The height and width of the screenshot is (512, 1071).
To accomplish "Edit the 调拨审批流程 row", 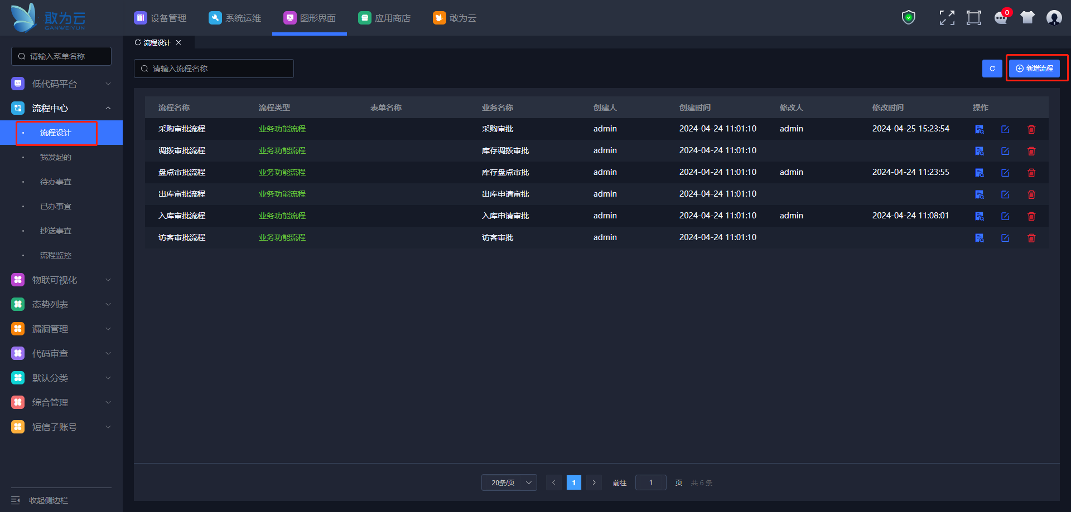I will tap(1005, 151).
